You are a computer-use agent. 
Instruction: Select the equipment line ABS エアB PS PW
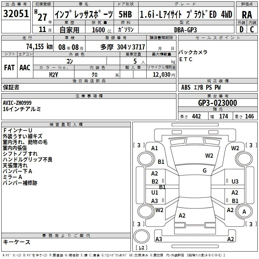tap(201, 87)
